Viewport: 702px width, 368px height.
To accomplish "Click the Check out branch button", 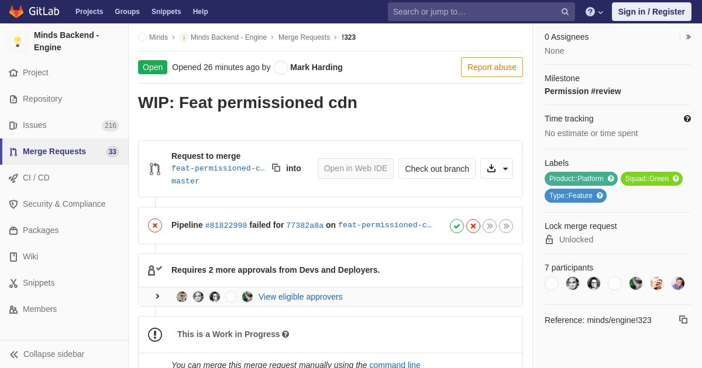I will click(437, 168).
